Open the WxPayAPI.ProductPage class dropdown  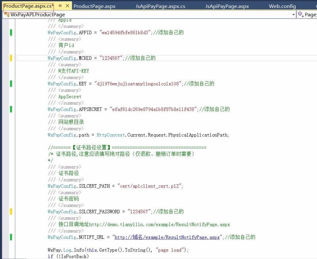click(x=293, y=15)
